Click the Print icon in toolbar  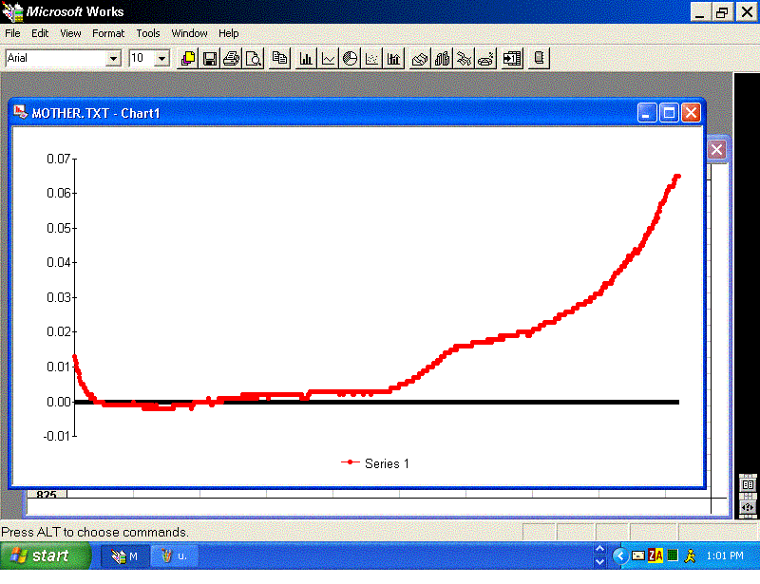tap(231, 59)
